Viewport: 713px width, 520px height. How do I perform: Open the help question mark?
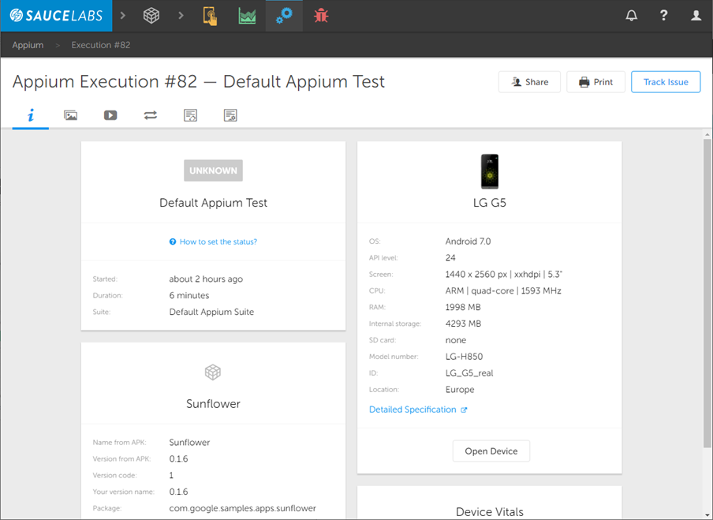pos(664,16)
